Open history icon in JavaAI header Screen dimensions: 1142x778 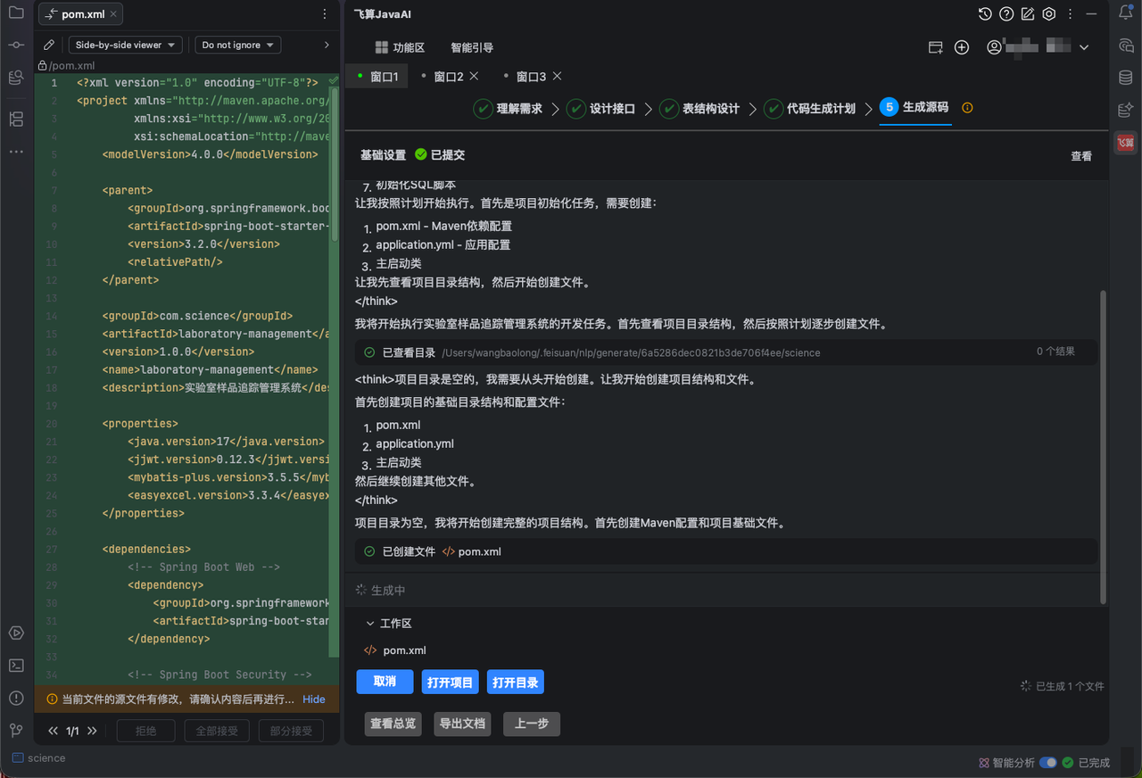pyautogui.click(x=985, y=13)
